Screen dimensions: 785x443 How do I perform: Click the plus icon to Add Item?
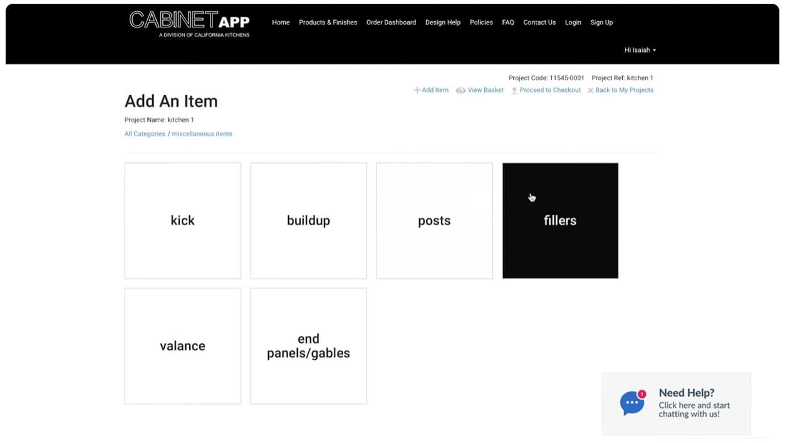coord(416,90)
